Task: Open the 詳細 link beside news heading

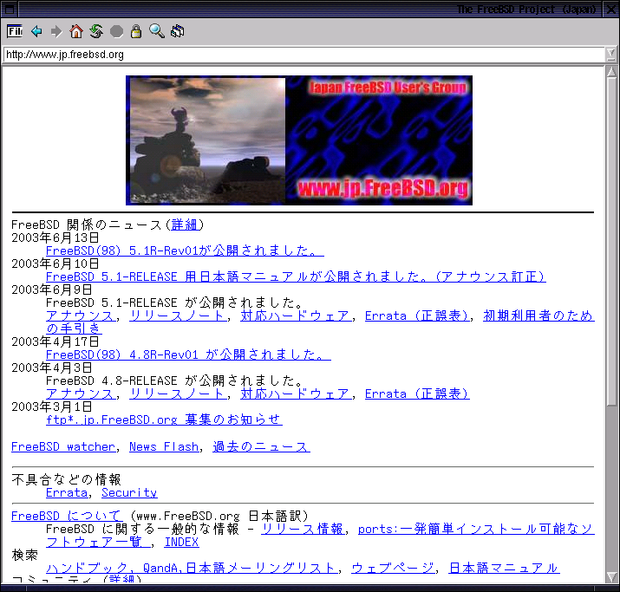Action: pyautogui.click(x=184, y=224)
